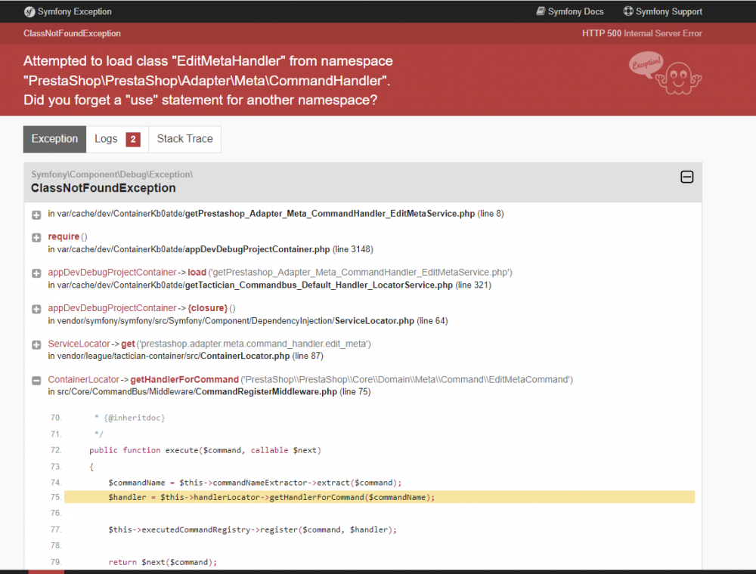The height and width of the screenshot is (574, 756).
Task: Click the Symfony logo icon in header
Action: point(29,11)
